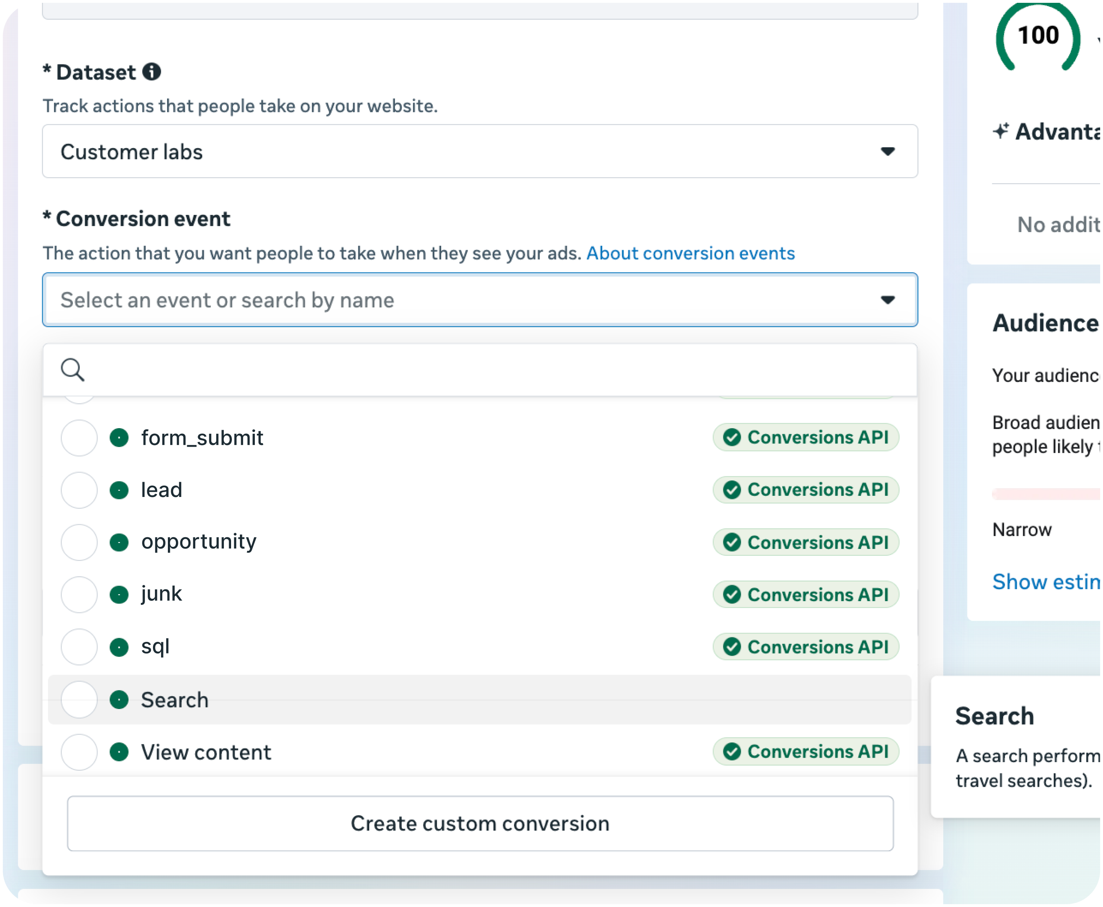Screen dimensions: 1103x907
Task: Open About conversion events link
Action: point(690,254)
